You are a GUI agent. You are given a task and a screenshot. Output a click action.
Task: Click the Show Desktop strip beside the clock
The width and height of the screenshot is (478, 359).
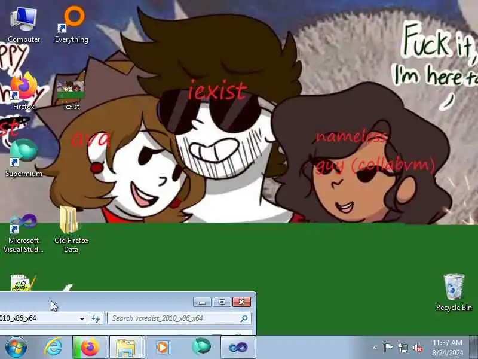pyautogui.click(x=473, y=348)
